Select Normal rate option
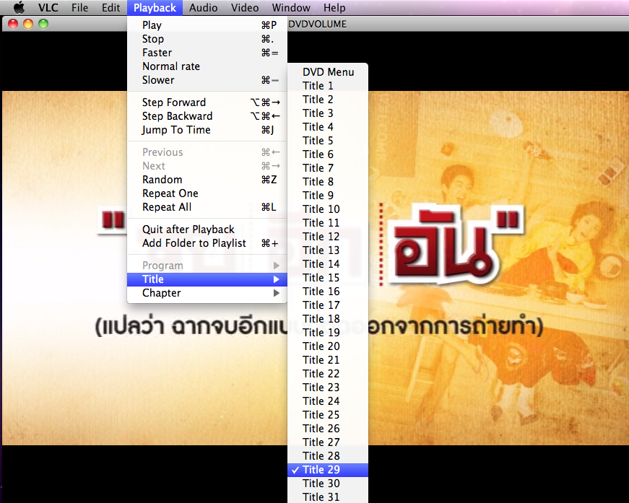Viewport: 629px width, 503px height. click(207, 66)
